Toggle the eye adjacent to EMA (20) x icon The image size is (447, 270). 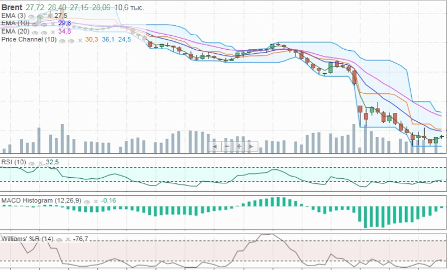pos(44,33)
